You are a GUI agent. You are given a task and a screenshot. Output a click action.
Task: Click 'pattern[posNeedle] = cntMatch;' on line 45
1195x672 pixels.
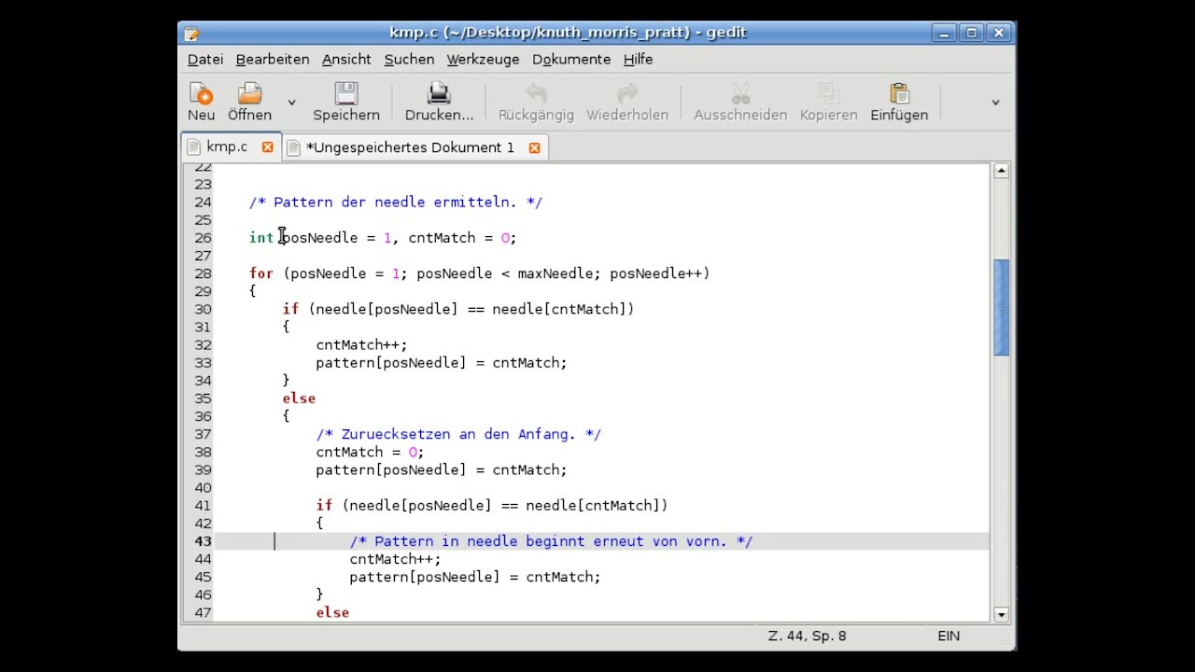[474, 577]
